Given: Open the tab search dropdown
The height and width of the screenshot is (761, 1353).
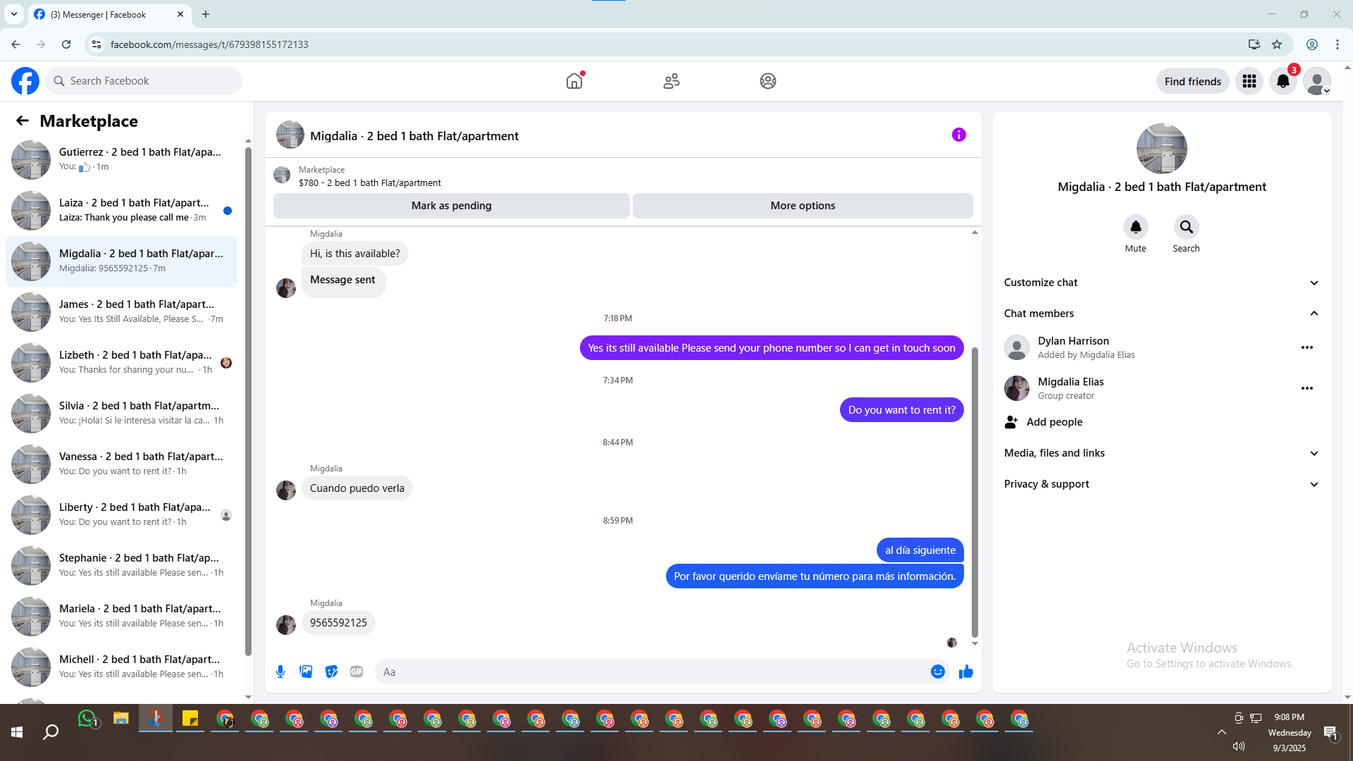Looking at the screenshot, I should pyautogui.click(x=14, y=14).
